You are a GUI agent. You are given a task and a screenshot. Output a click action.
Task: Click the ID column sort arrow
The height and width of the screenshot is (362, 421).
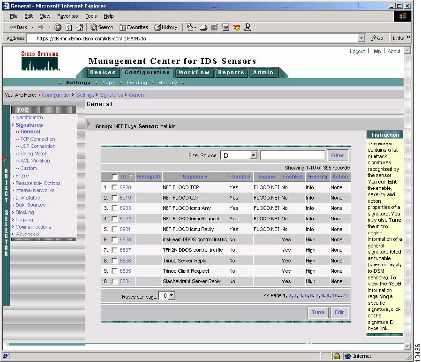[x=130, y=176]
